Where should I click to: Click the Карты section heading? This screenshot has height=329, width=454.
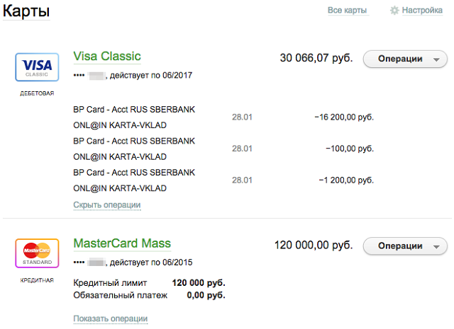(26, 11)
